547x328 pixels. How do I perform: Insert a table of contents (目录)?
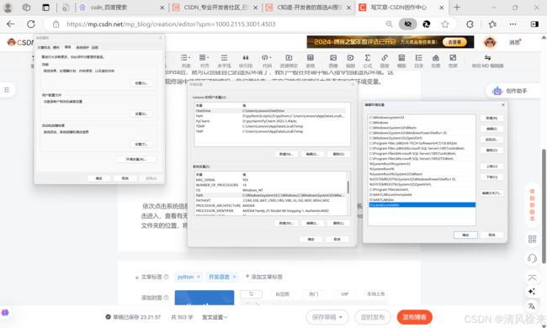[x=418, y=61]
